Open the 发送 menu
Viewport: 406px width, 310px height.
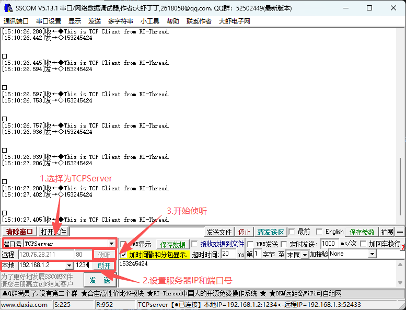pyautogui.click(x=95, y=21)
